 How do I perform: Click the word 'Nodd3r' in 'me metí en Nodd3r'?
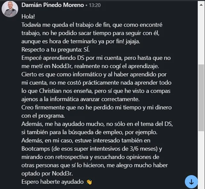coord(62,66)
